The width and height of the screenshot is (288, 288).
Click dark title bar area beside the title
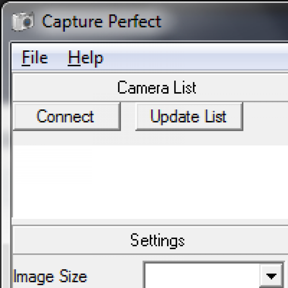[x=226, y=22]
